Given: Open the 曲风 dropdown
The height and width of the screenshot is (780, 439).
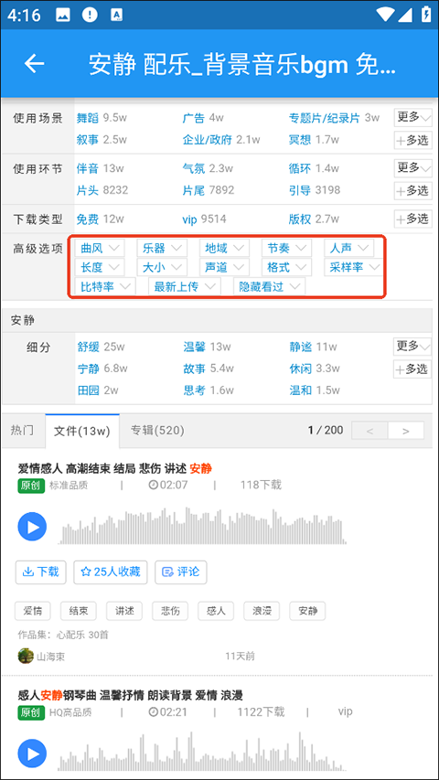Looking at the screenshot, I should (100, 247).
